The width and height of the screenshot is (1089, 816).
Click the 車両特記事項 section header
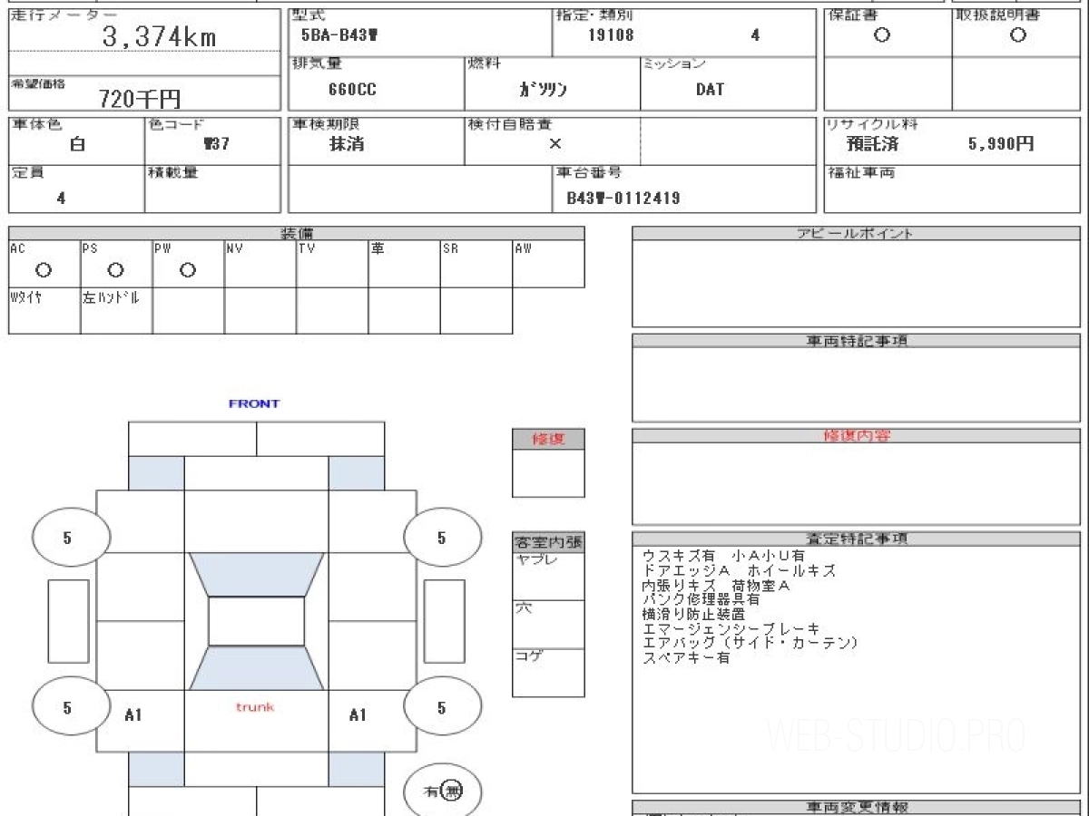pos(856,341)
